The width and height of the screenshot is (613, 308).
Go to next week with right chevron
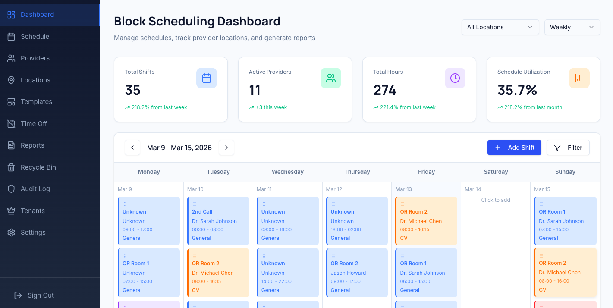tap(226, 148)
